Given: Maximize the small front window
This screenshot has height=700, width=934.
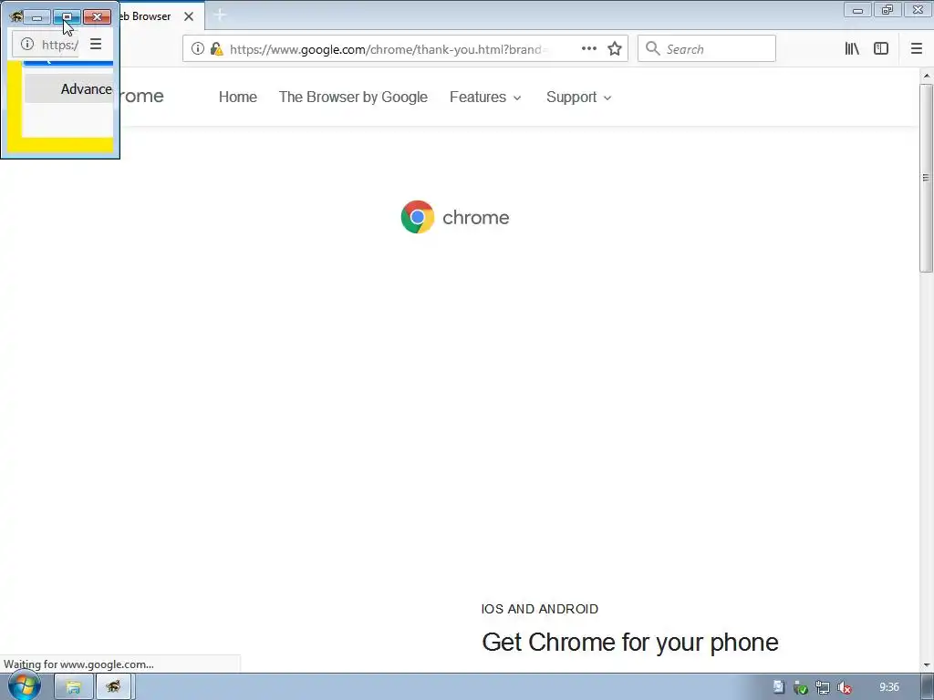Looking at the screenshot, I should click(x=67, y=17).
